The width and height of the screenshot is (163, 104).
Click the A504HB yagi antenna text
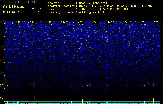(91, 12)
